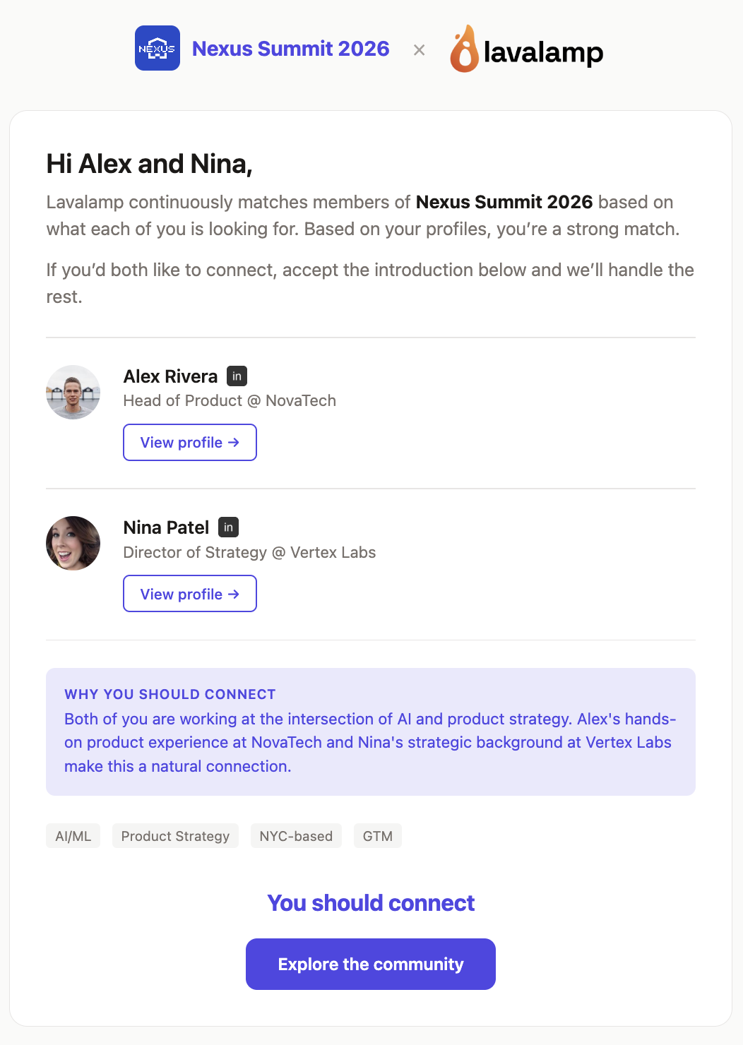Click Nina Patel's profile photo
The image size is (743, 1045).
click(x=73, y=543)
